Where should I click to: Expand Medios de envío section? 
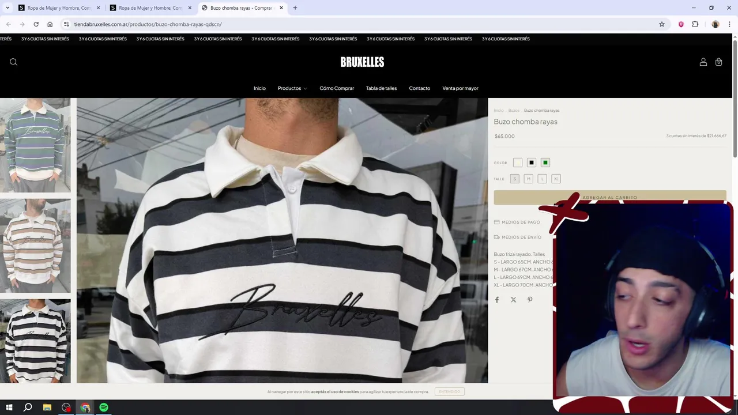pyautogui.click(x=518, y=237)
